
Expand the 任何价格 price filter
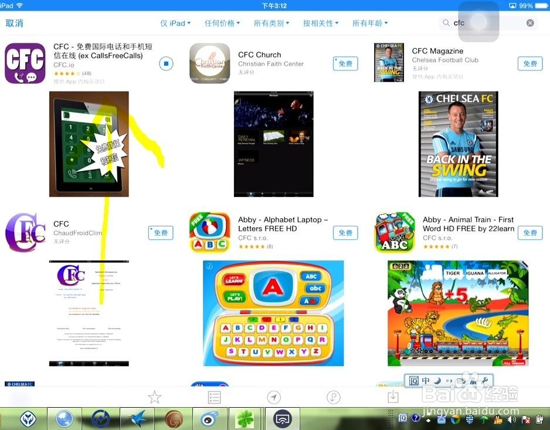click(x=222, y=23)
